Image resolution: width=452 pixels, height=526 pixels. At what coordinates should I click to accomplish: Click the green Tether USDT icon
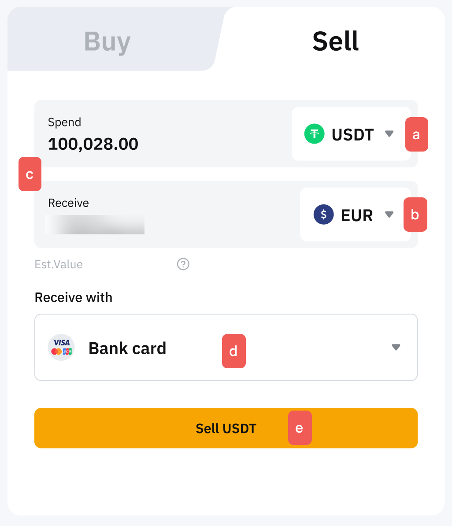click(315, 134)
